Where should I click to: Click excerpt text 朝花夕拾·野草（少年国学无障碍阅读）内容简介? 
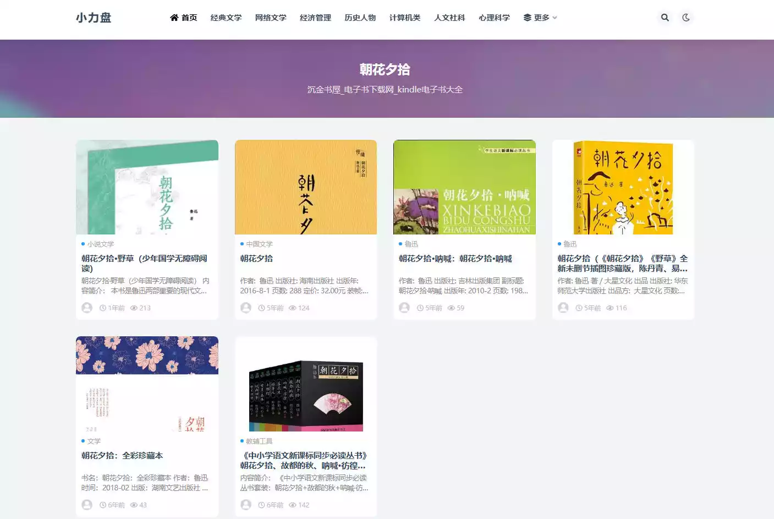(145, 286)
